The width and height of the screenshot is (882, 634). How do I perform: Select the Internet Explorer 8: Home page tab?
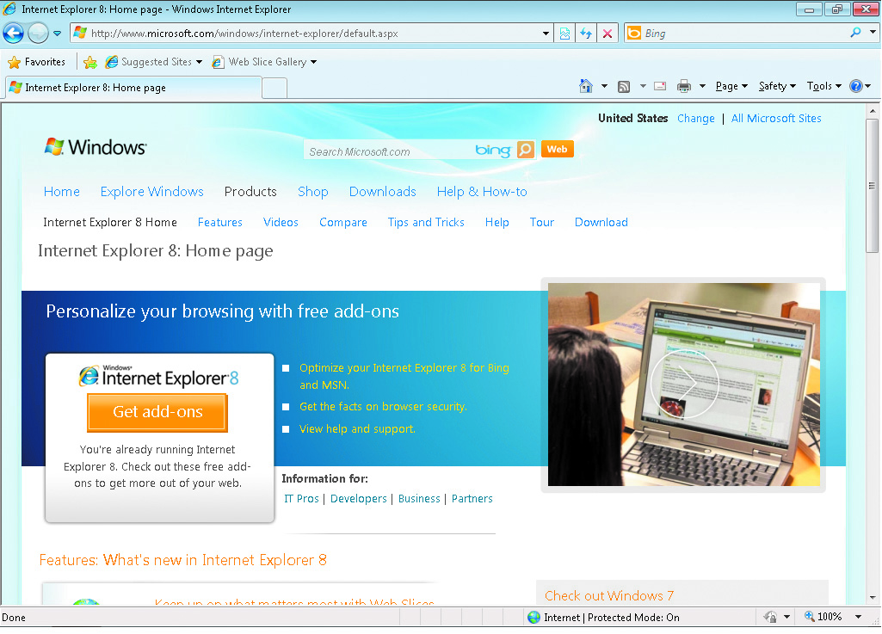tap(134, 88)
